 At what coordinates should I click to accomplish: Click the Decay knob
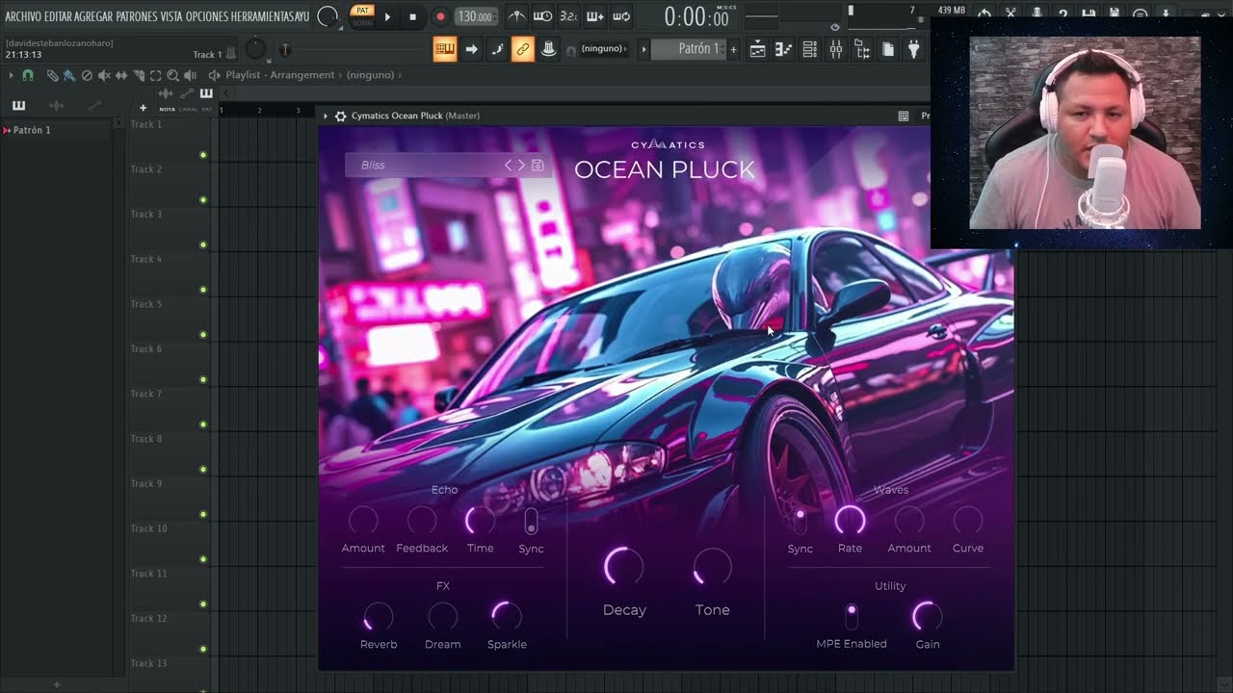click(x=623, y=567)
